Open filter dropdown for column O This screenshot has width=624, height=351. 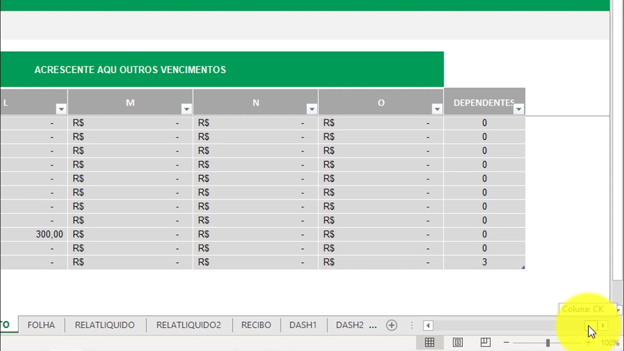click(x=437, y=109)
